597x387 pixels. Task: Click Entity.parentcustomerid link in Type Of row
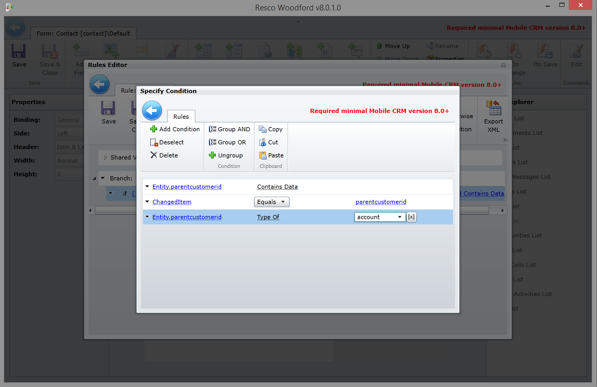(187, 217)
